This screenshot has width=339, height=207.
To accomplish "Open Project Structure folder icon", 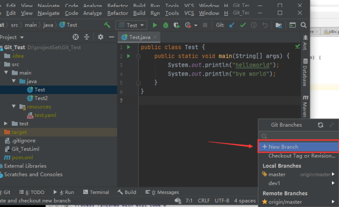I will click(x=279, y=26).
